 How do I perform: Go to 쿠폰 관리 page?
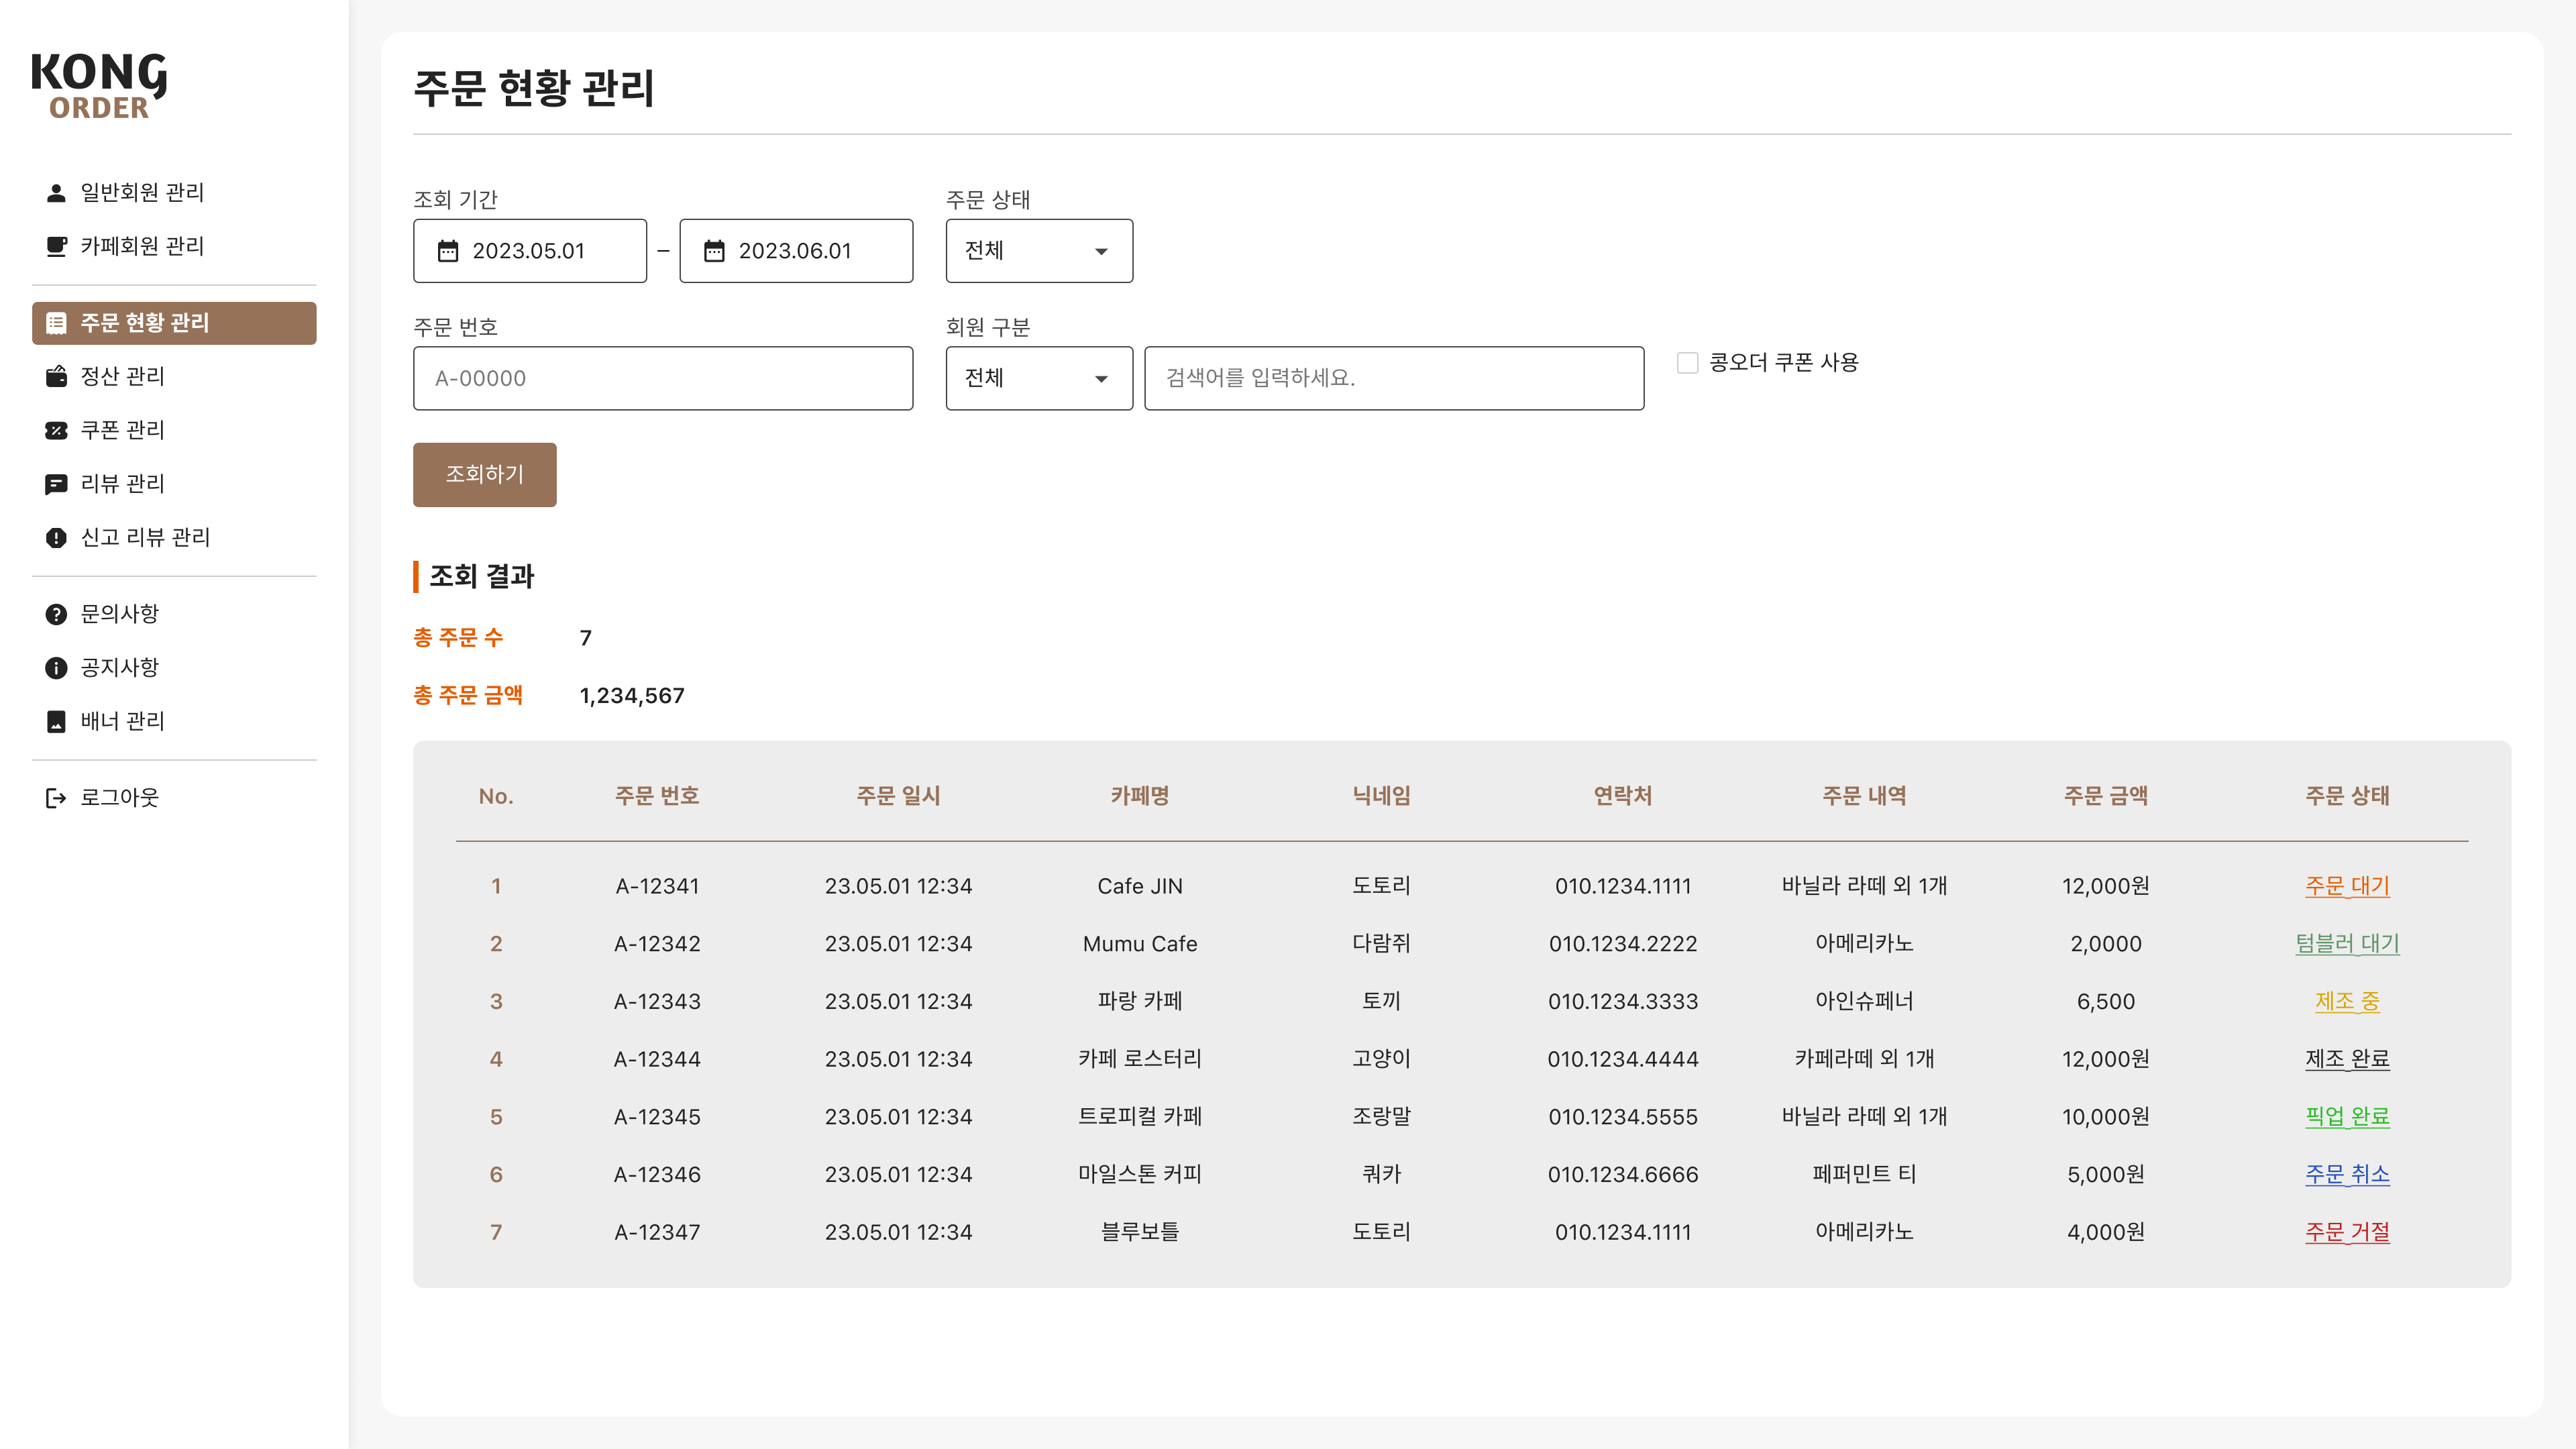tap(174, 430)
